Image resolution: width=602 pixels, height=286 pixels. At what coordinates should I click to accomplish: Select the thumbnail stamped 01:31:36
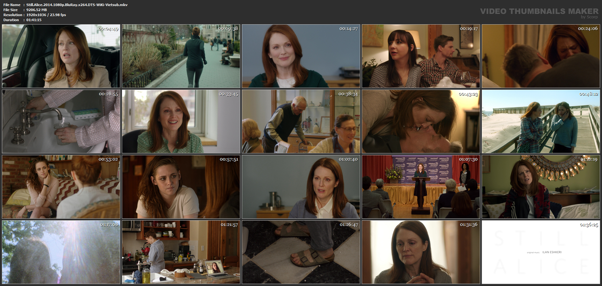pyautogui.click(x=421, y=252)
